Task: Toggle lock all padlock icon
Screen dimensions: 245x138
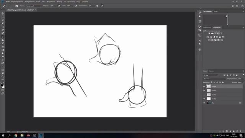Action: click(223, 82)
